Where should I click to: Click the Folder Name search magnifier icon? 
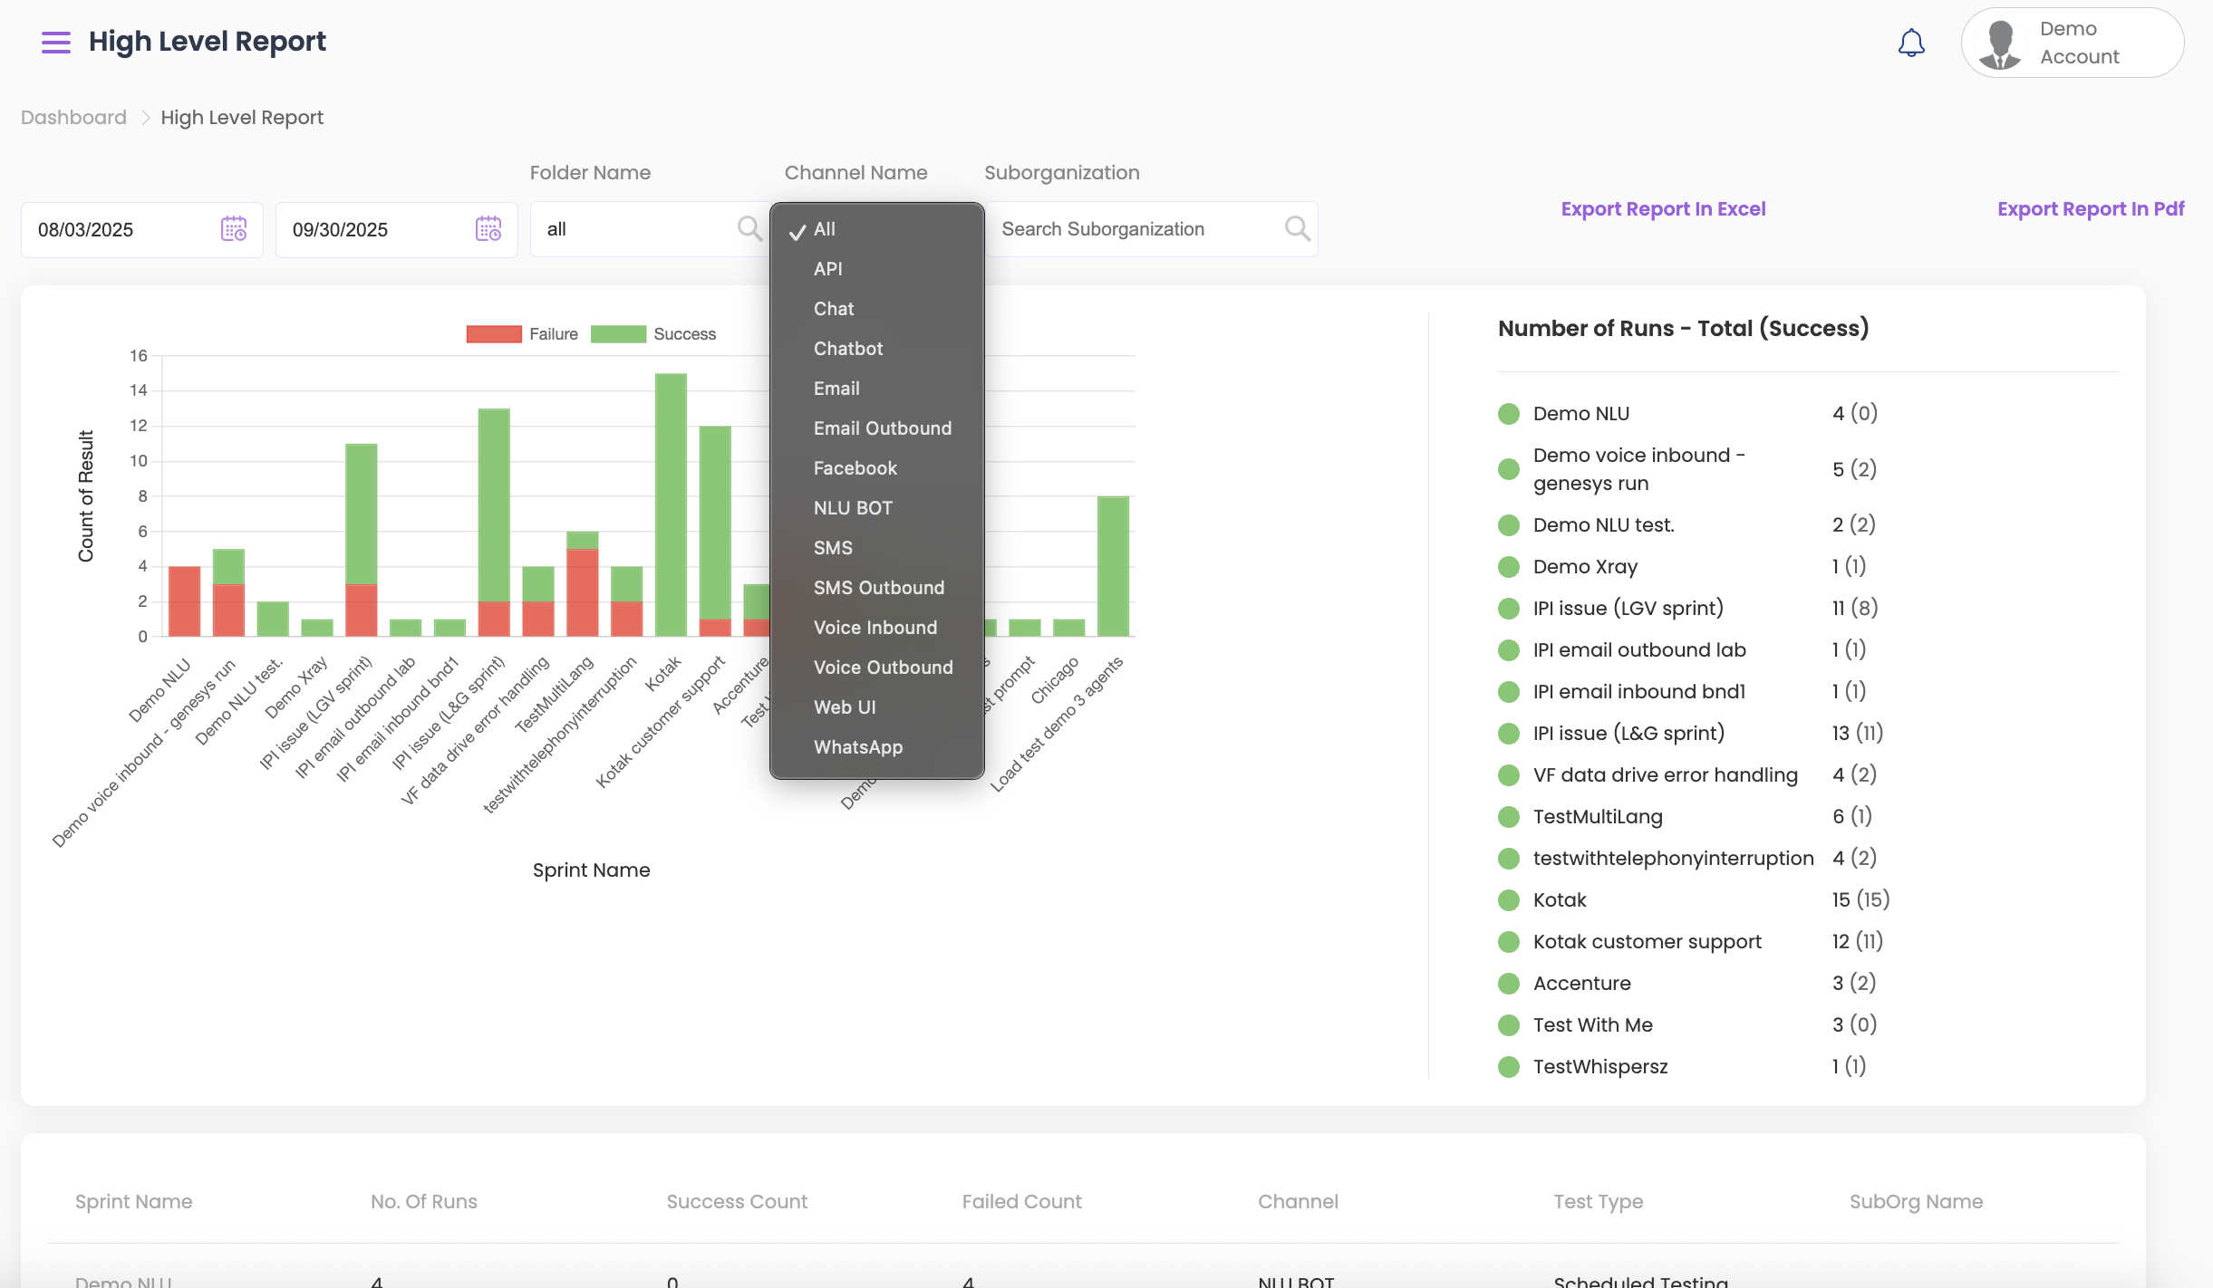click(x=749, y=228)
